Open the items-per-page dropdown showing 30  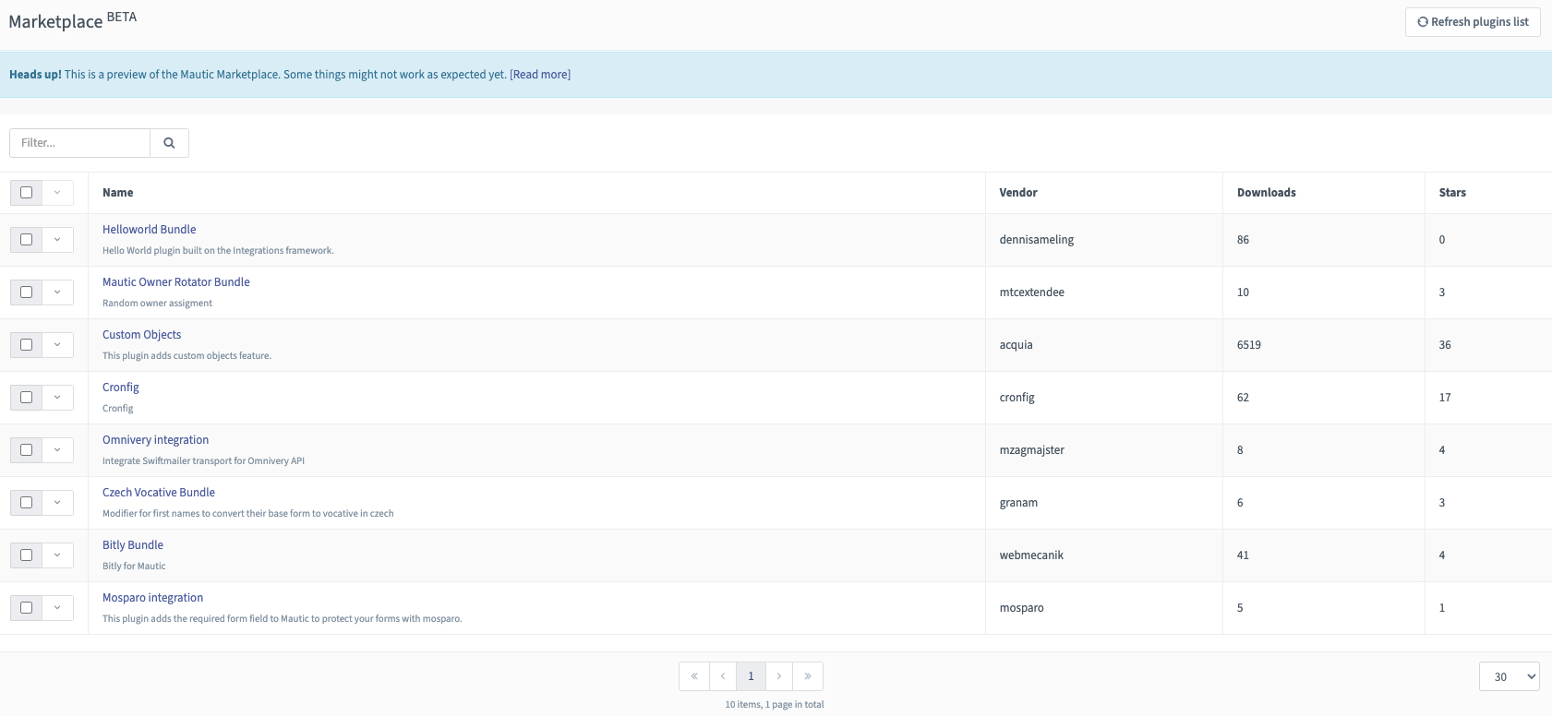coord(1509,676)
